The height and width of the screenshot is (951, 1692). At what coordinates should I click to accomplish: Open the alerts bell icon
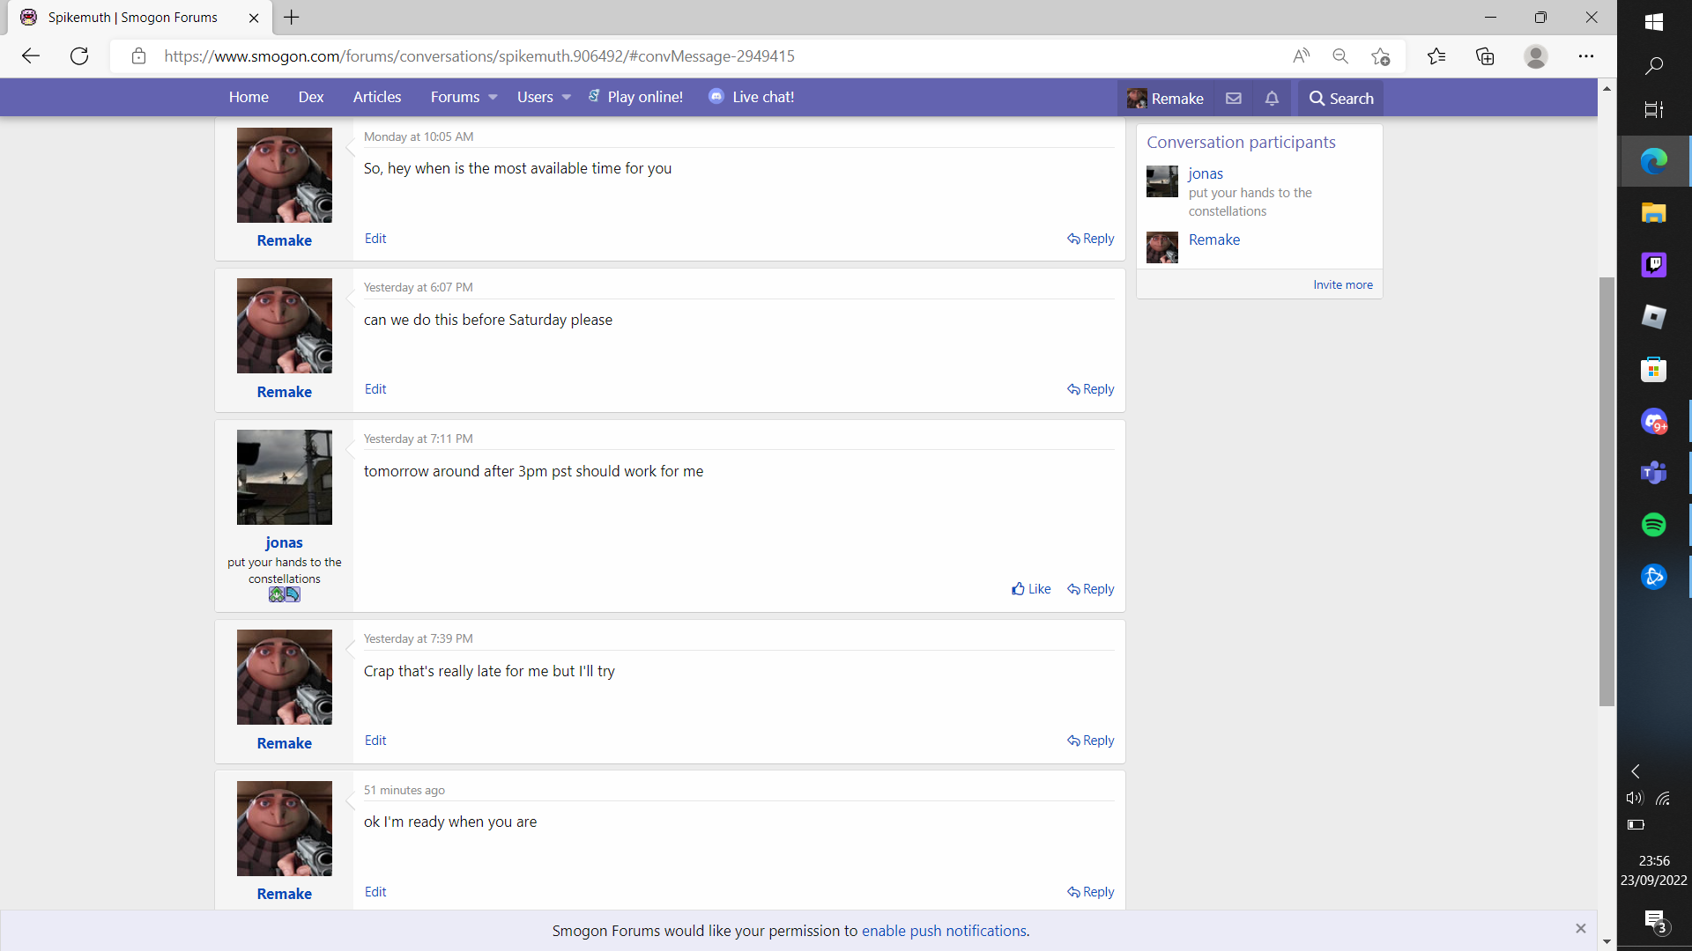click(x=1272, y=99)
